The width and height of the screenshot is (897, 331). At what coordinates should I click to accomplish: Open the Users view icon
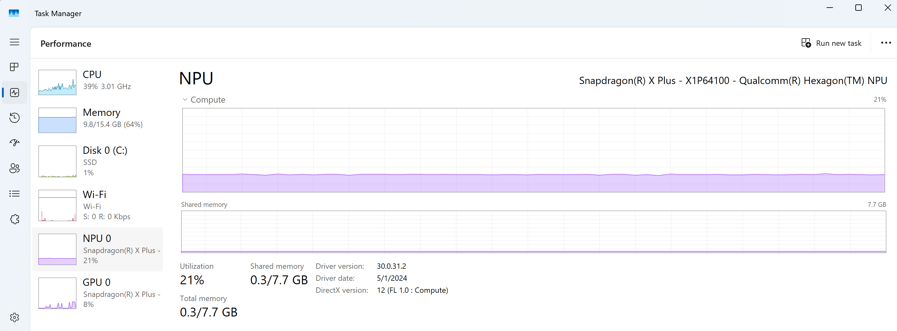coord(14,168)
